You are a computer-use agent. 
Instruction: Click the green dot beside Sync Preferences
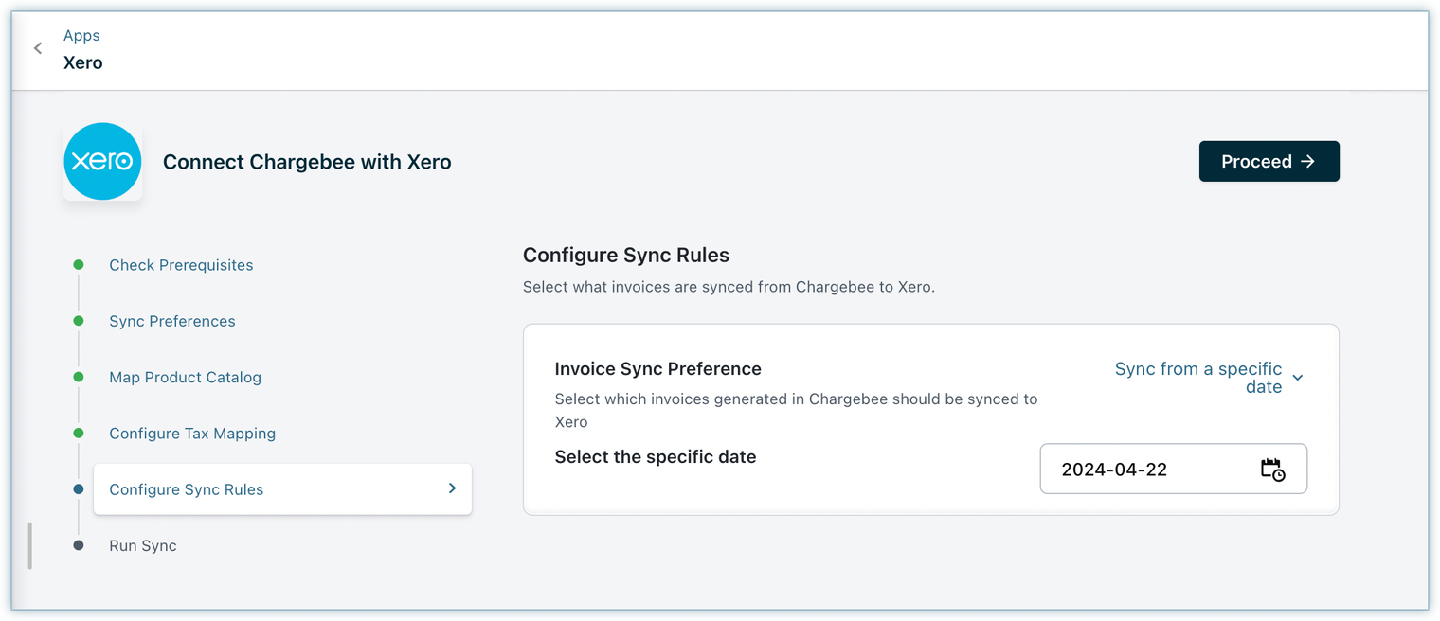(79, 321)
